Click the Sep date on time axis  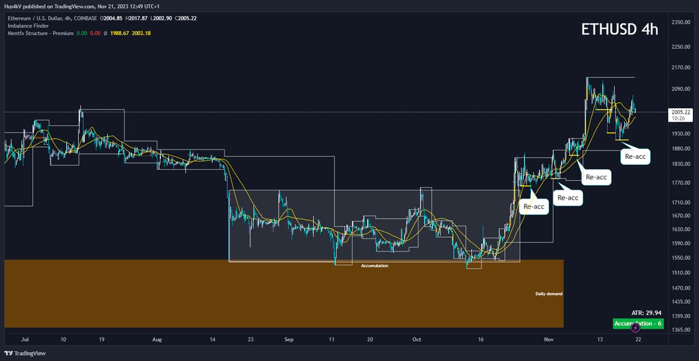(x=289, y=339)
